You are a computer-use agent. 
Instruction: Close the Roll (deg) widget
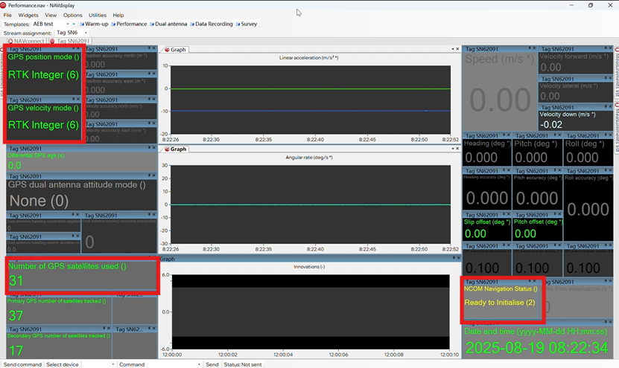pyautogui.click(x=610, y=135)
